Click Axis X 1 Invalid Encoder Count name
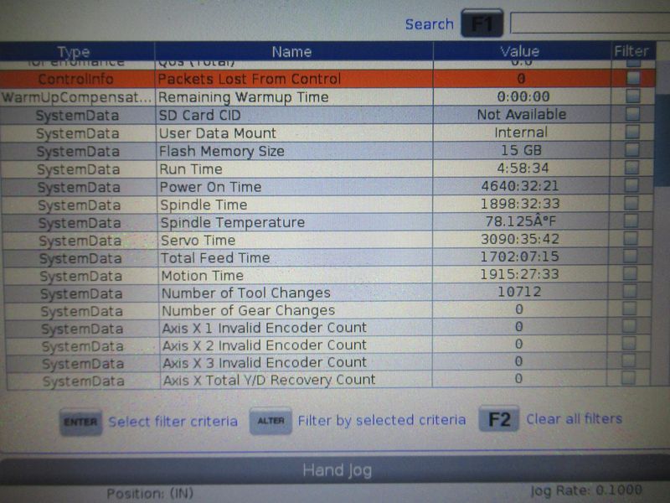This screenshot has width=670, height=503. [x=265, y=328]
